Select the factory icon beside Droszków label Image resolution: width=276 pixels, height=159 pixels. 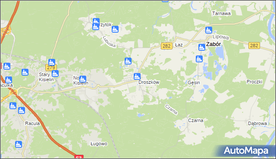coord(137,76)
